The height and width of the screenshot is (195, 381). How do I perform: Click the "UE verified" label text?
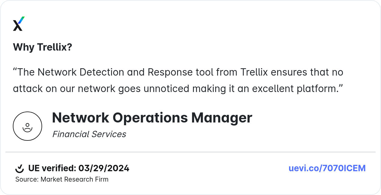tap(52, 168)
